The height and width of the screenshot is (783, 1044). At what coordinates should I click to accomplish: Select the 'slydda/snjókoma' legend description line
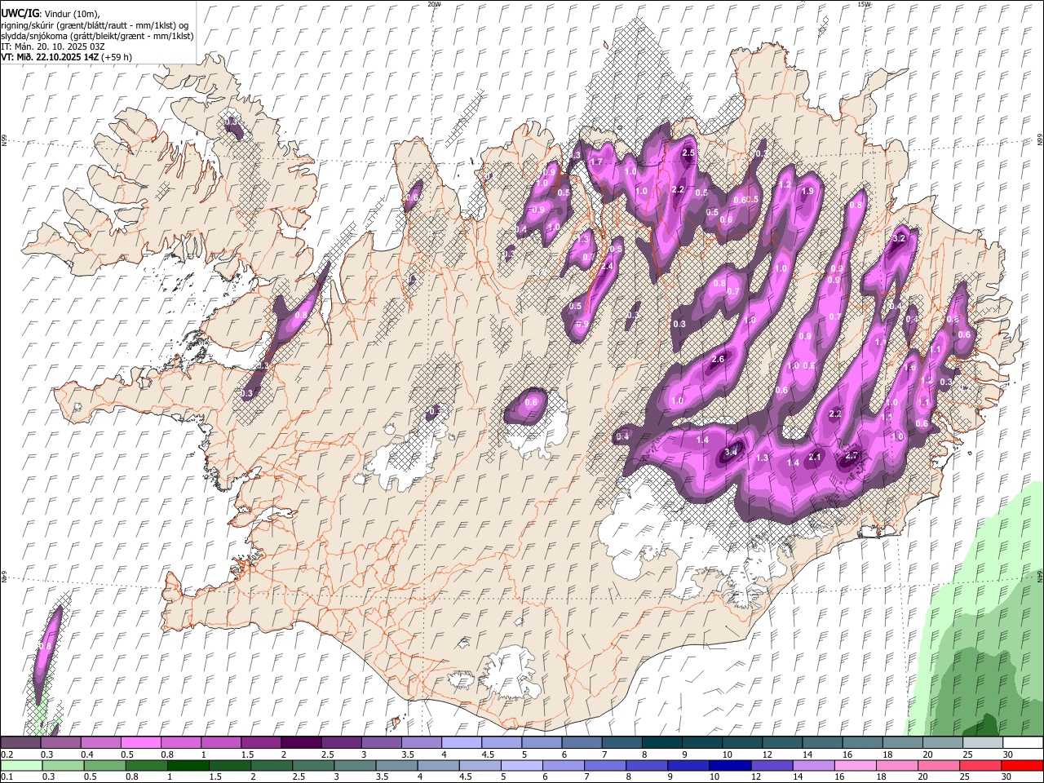(x=97, y=36)
